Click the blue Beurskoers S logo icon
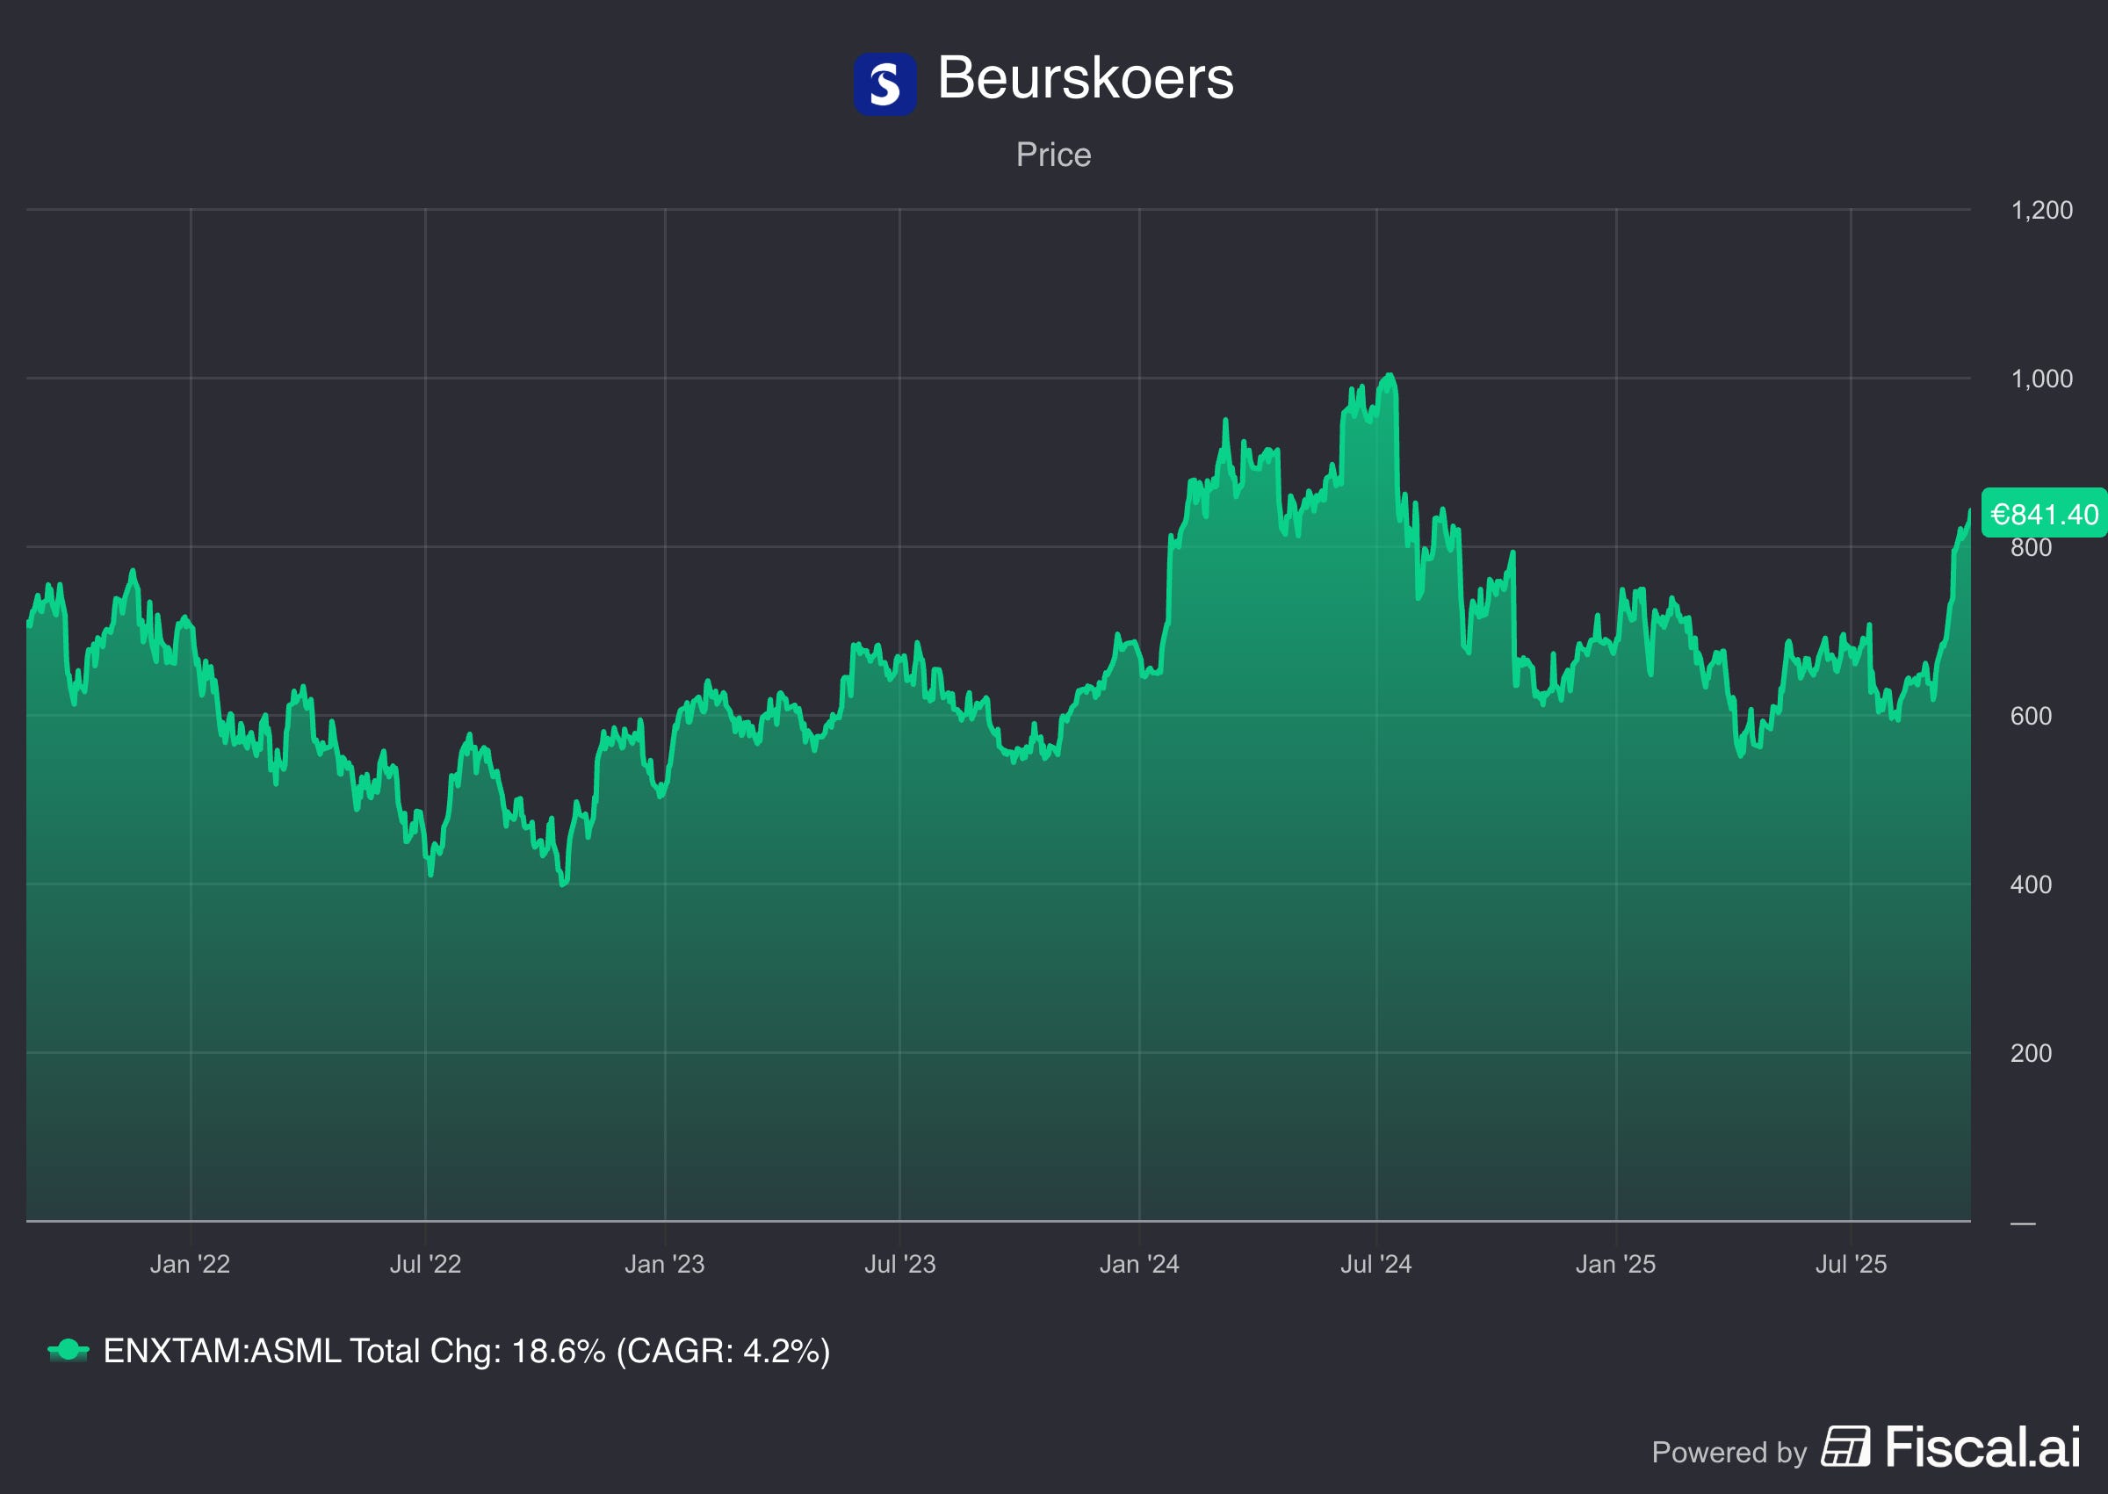Image resolution: width=2108 pixels, height=1494 pixels. (884, 83)
